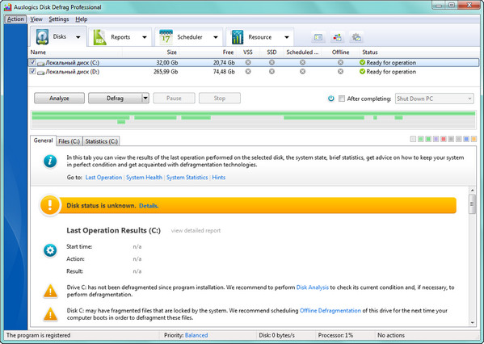
Task: Open the View menu
Action: [x=36, y=19]
